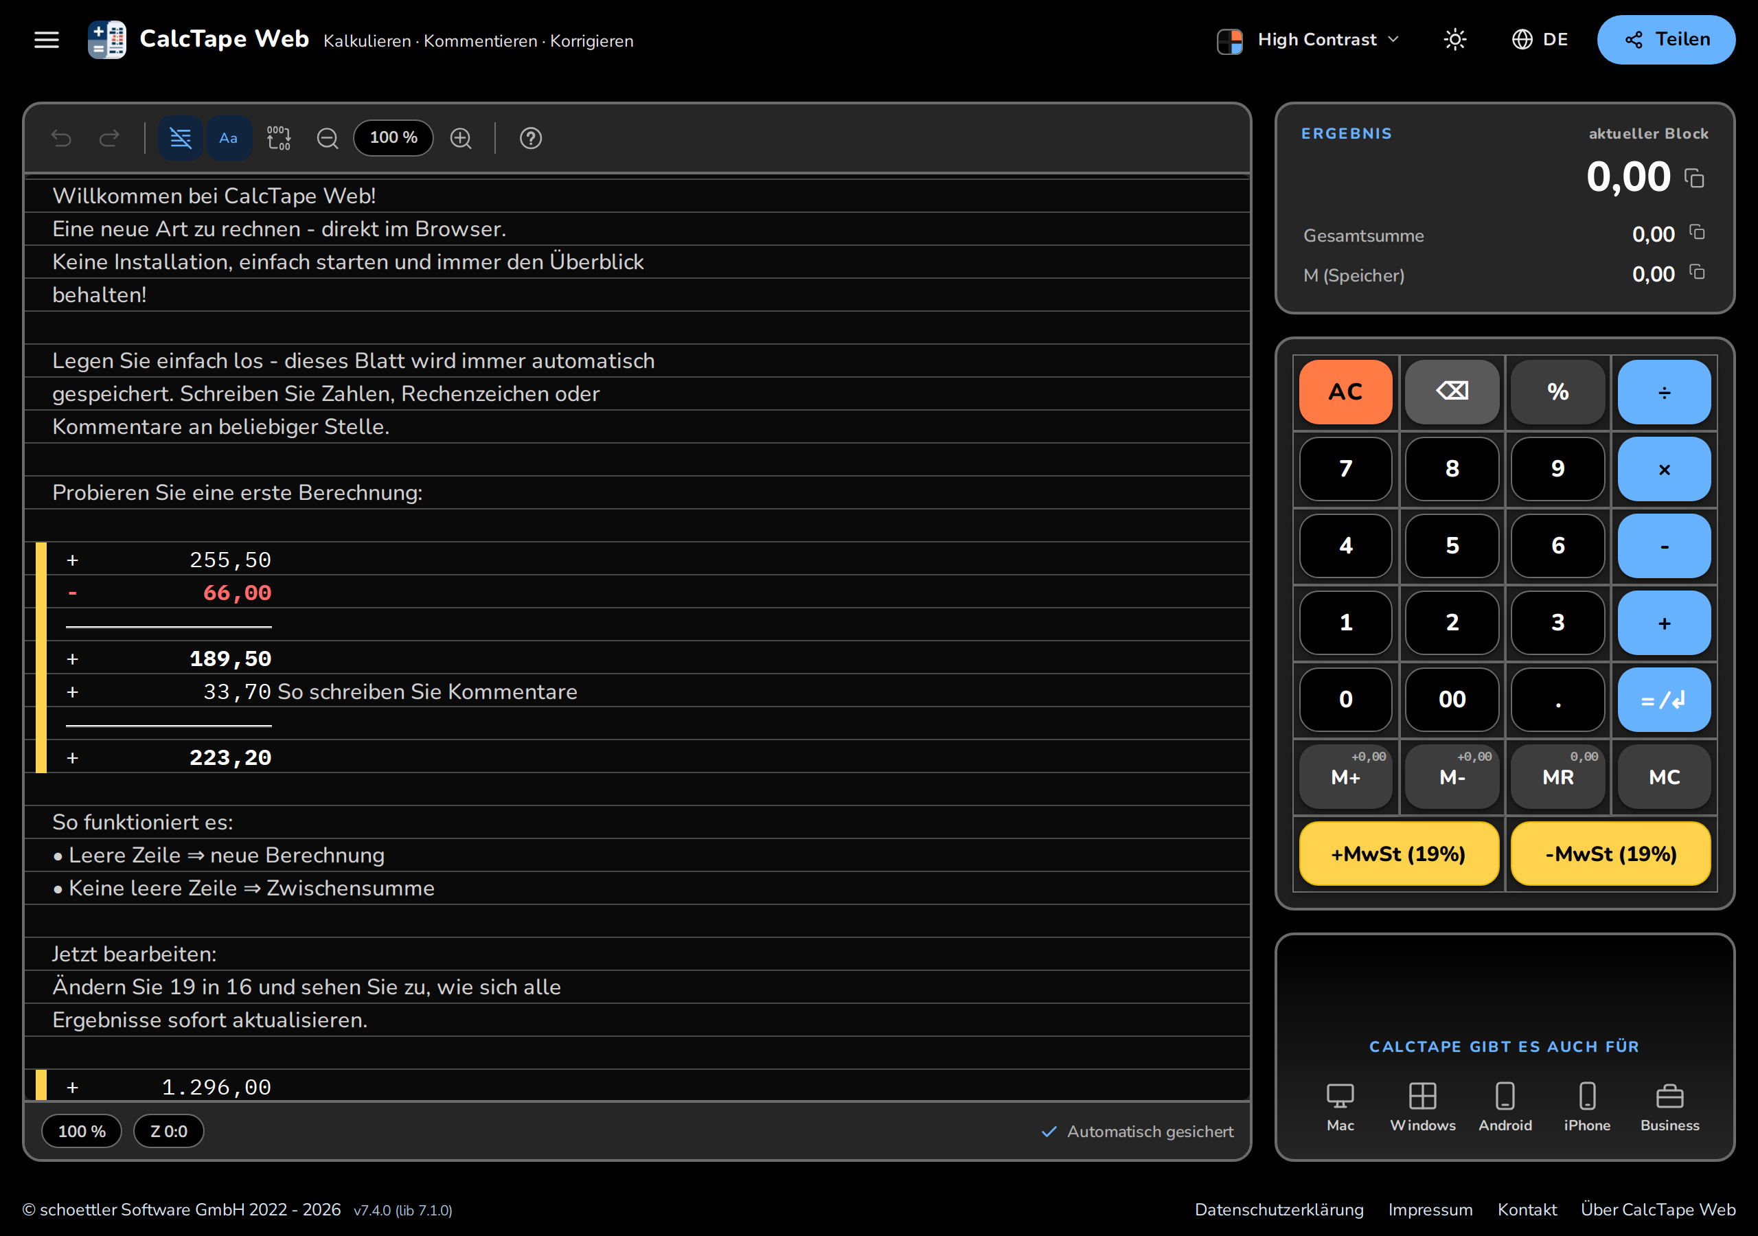Screen dimensions: 1758x1236
Task: Click the equals/enter key
Action: pos(1665,699)
